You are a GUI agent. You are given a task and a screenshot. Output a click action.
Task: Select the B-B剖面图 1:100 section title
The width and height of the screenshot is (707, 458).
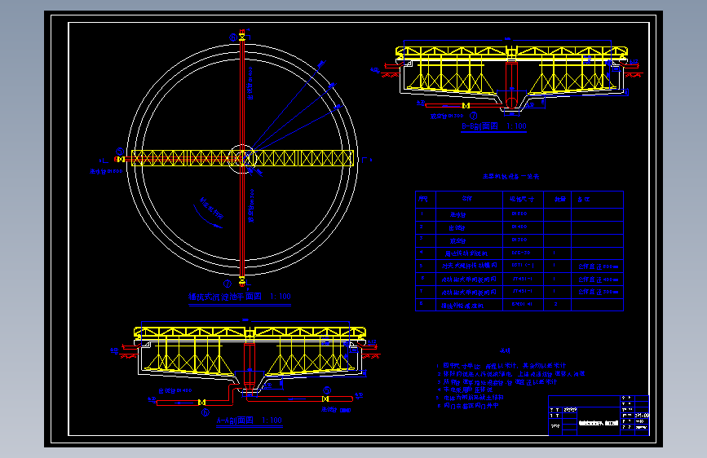[x=493, y=126]
